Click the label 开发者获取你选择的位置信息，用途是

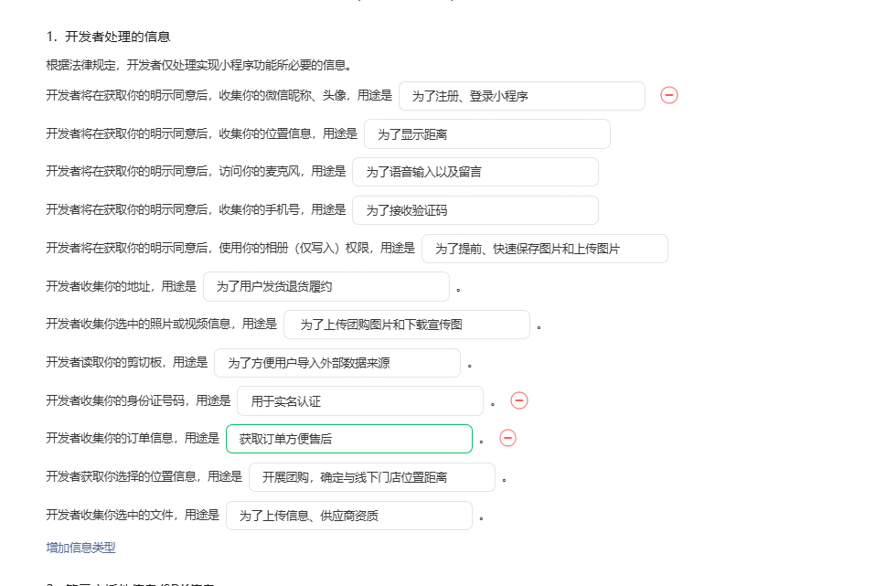point(144,476)
